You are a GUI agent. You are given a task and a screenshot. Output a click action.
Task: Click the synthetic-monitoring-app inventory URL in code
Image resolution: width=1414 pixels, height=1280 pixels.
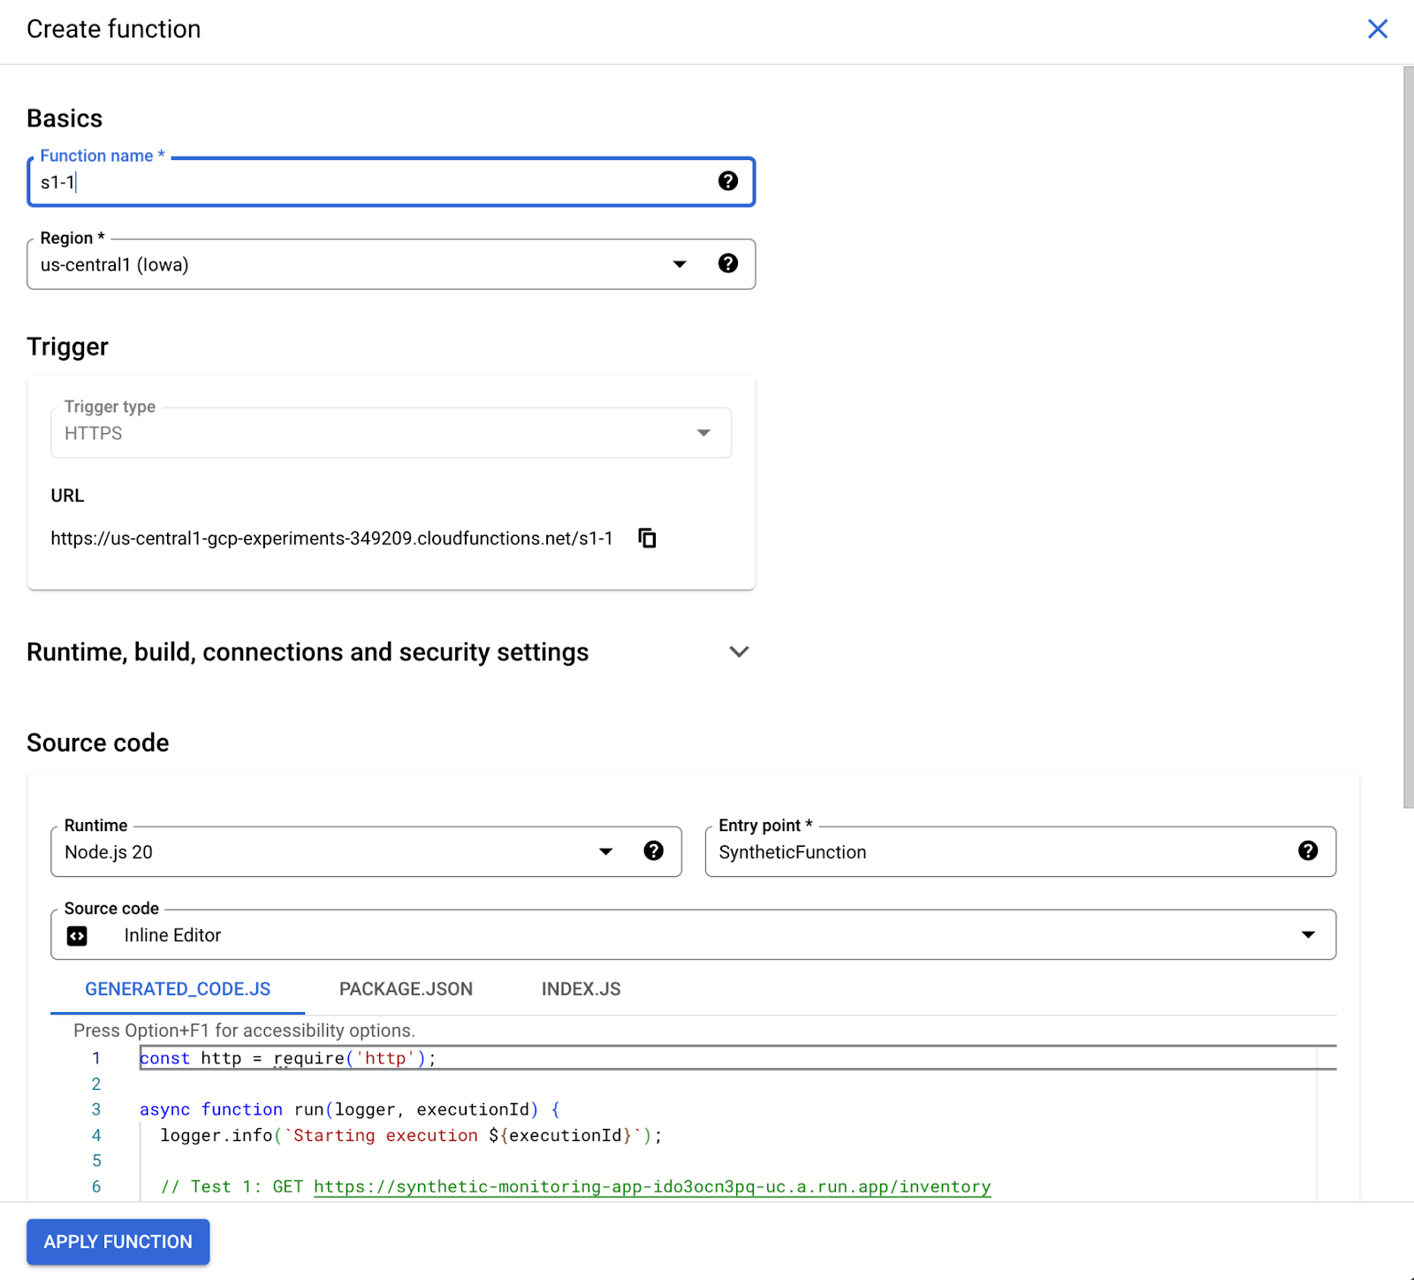(x=651, y=1187)
